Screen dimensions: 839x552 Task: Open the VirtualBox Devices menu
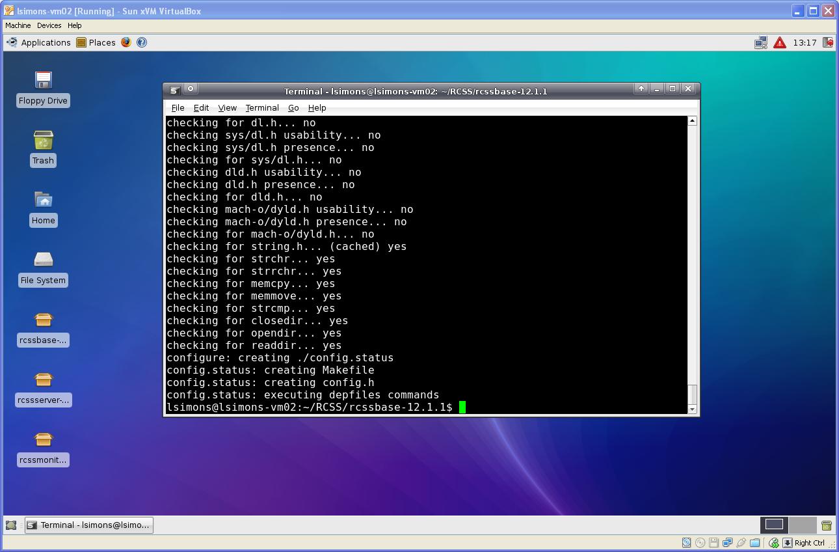coord(49,25)
